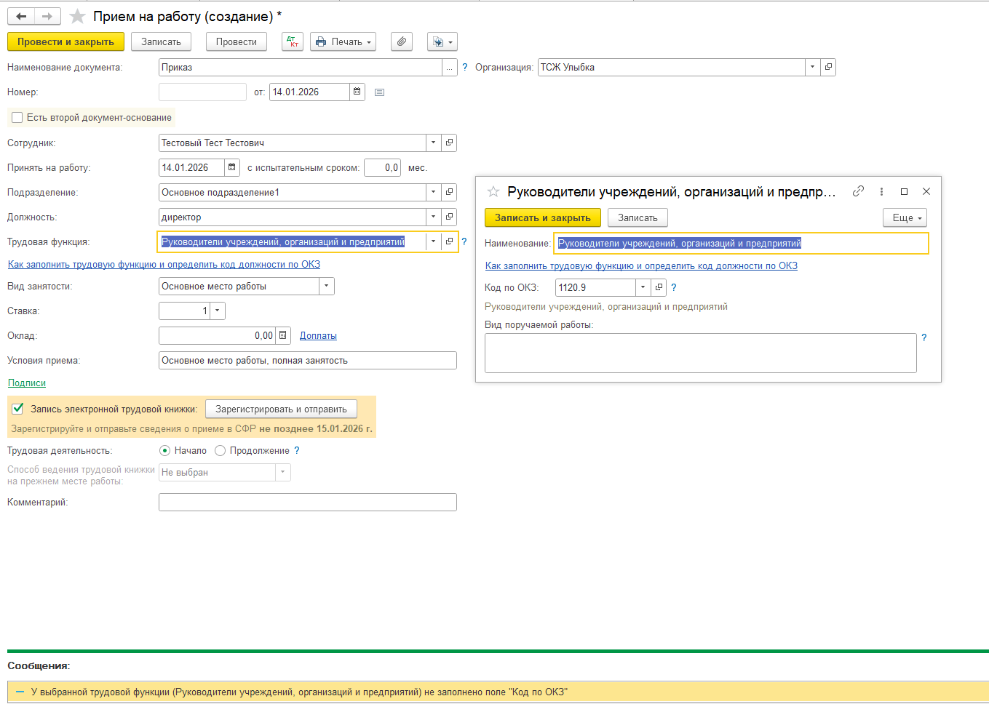The height and width of the screenshot is (704, 989).
Task: Click into the Комментарий input field
Action: [x=307, y=502]
